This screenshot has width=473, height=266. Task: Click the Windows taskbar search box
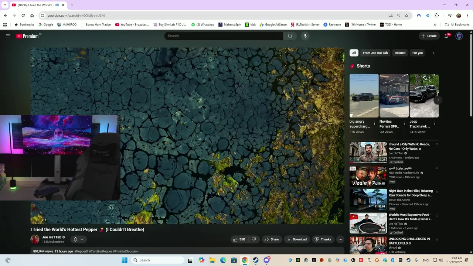click(x=158, y=260)
